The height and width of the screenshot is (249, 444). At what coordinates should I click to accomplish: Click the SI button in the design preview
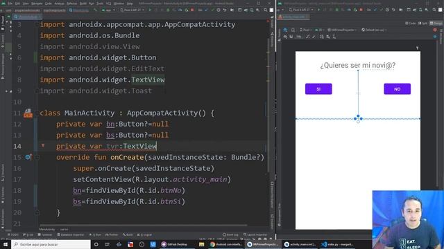coord(318,89)
